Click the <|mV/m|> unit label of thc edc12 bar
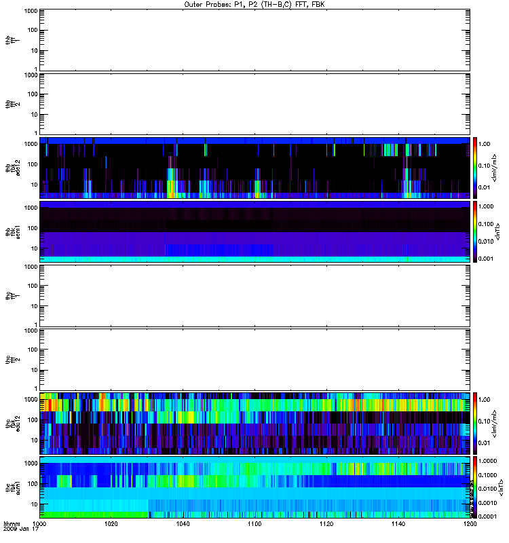The width and height of the screenshot is (509, 543). 494,424
